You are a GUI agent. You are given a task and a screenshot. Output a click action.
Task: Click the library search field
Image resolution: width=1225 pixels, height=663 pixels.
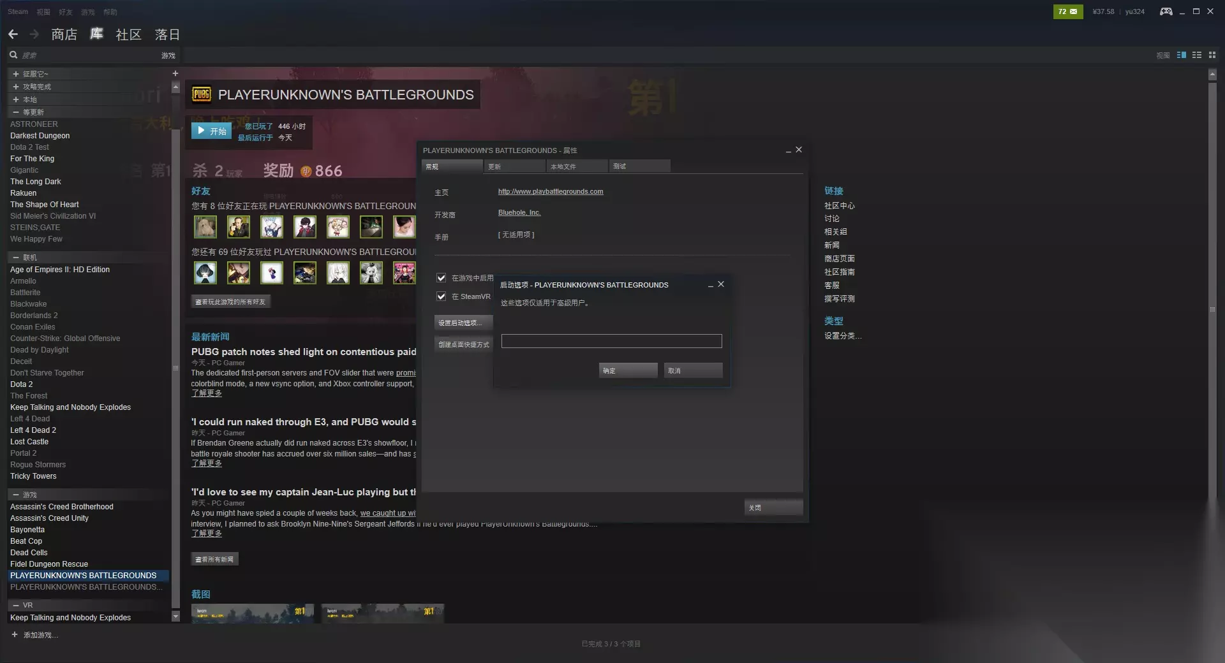(x=89, y=55)
